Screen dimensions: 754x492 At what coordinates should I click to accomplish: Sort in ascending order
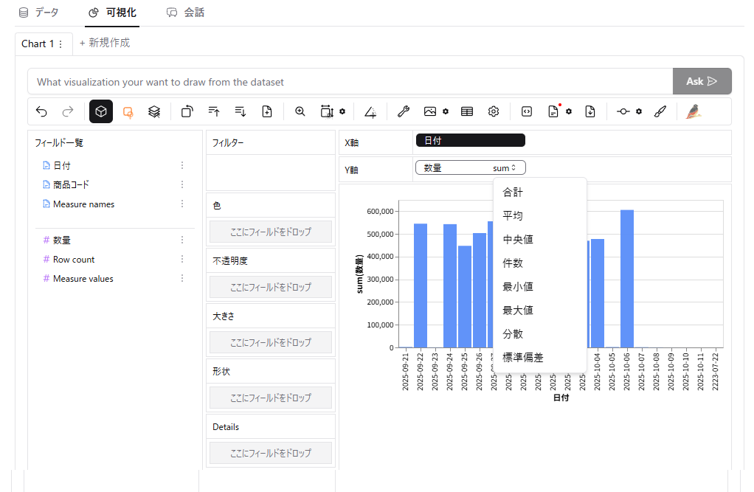click(214, 111)
